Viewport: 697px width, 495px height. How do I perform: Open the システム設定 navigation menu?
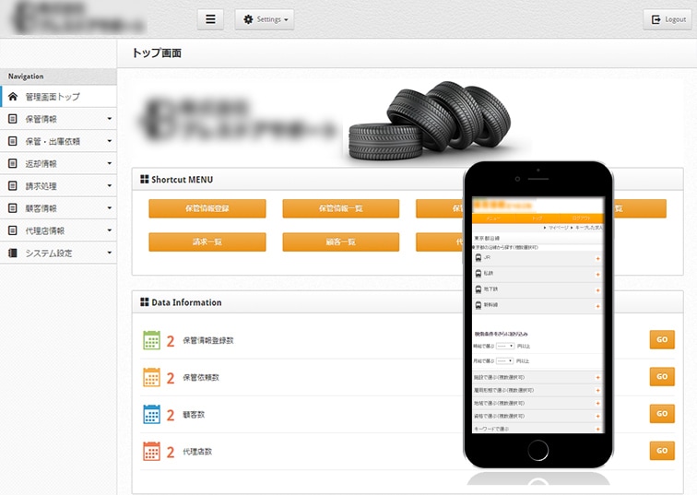(58, 253)
